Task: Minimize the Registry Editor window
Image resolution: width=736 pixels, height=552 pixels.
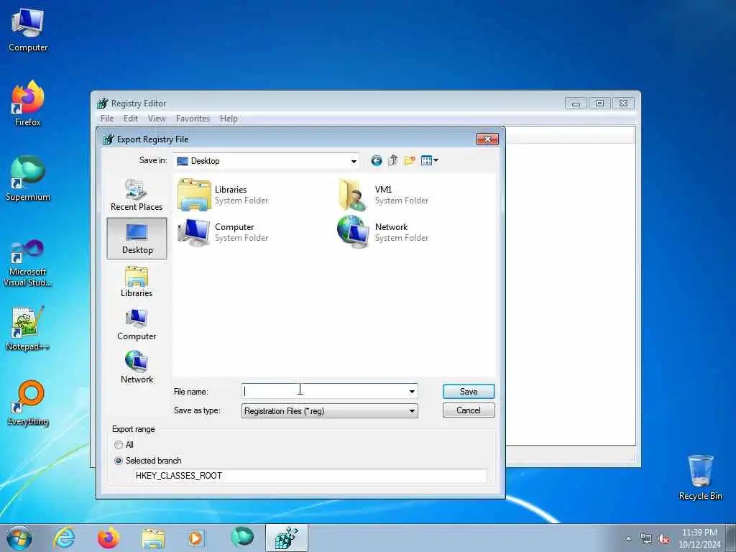Action: click(x=576, y=103)
